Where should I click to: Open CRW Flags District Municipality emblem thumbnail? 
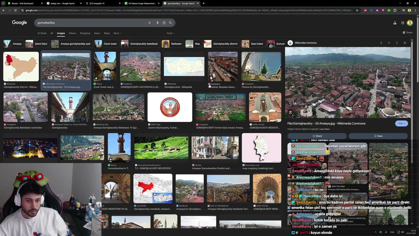click(x=170, y=107)
